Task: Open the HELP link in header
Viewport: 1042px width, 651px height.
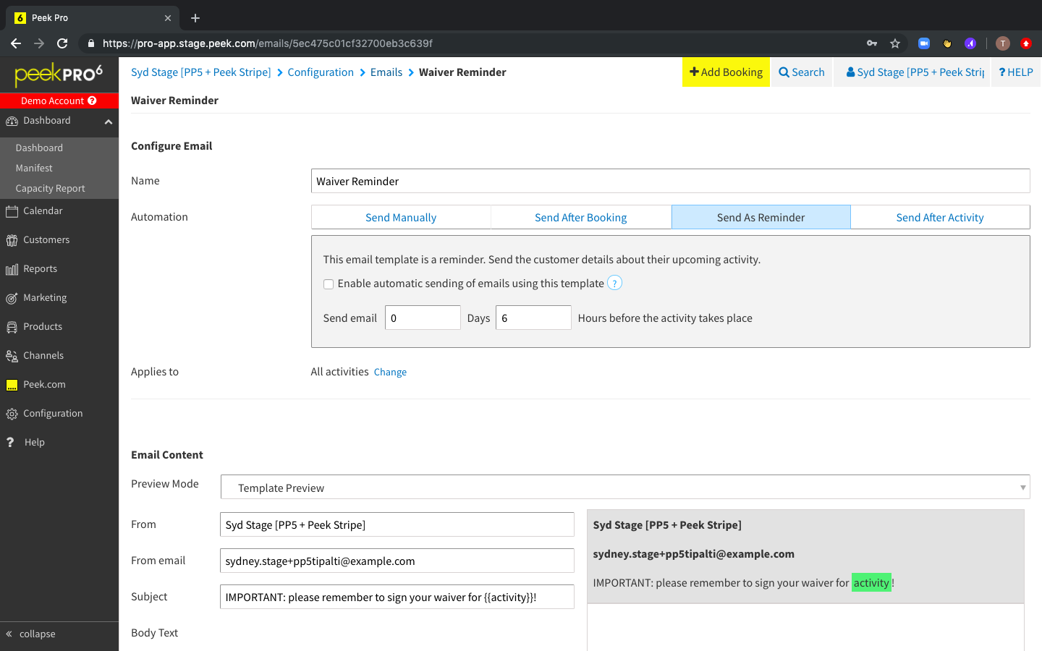Action: click(x=1016, y=72)
